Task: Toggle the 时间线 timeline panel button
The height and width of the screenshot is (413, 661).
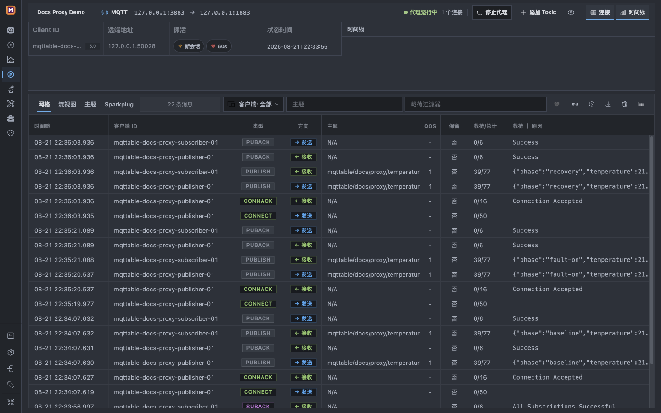Action: 633,12
